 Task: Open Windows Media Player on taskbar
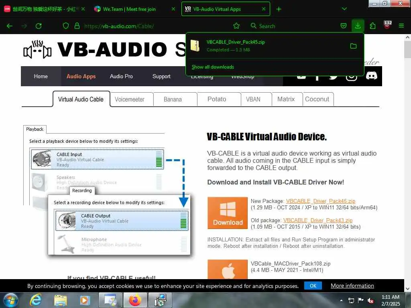pos(84,300)
